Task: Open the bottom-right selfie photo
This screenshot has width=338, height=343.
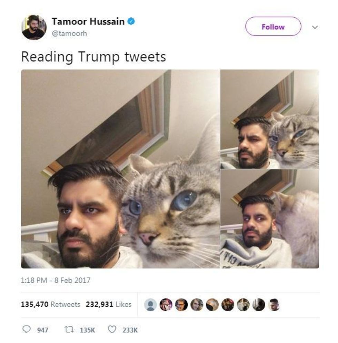Action: 270,219
